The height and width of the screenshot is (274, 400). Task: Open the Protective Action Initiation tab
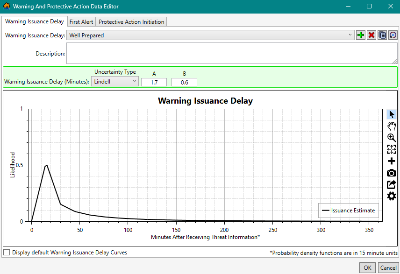[x=131, y=21]
